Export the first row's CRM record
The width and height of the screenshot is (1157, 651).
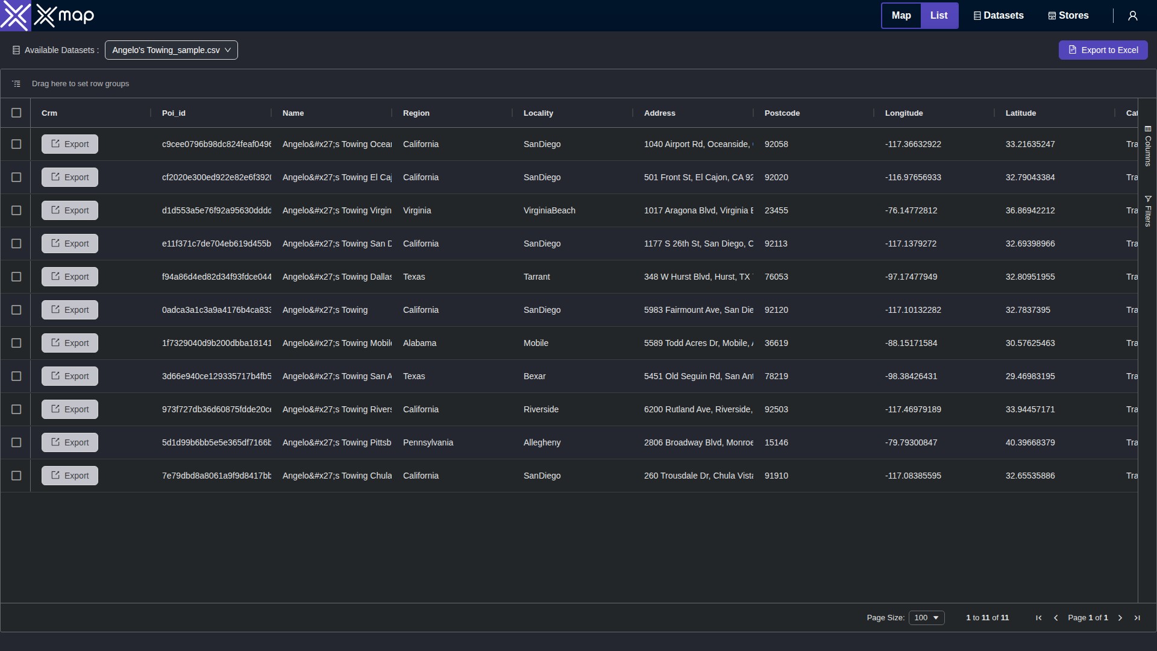(x=69, y=144)
